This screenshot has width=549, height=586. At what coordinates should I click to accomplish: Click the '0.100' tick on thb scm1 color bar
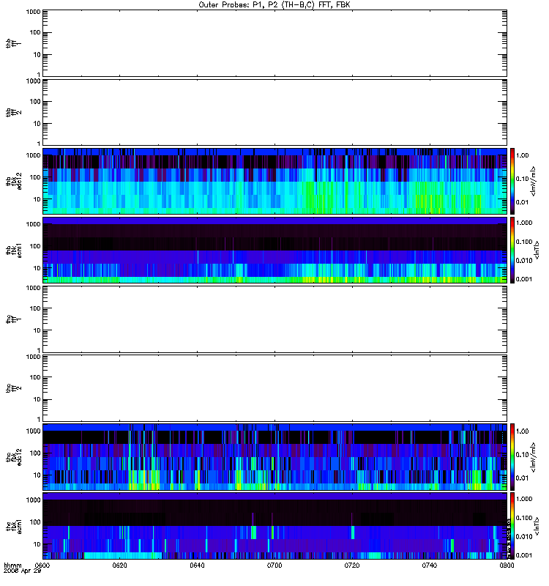click(x=524, y=242)
